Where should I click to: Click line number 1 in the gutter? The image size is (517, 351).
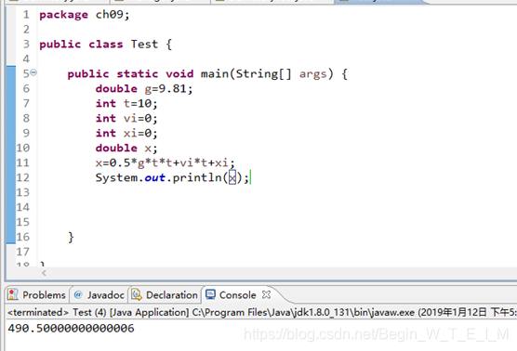point(26,15)
